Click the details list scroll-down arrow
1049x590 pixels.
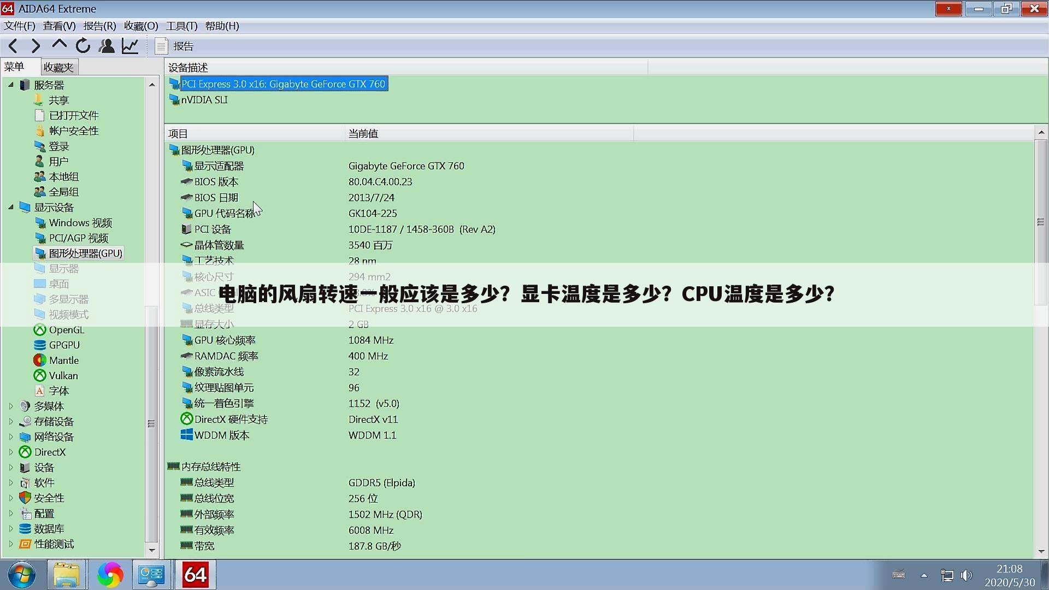[1041, 551]
